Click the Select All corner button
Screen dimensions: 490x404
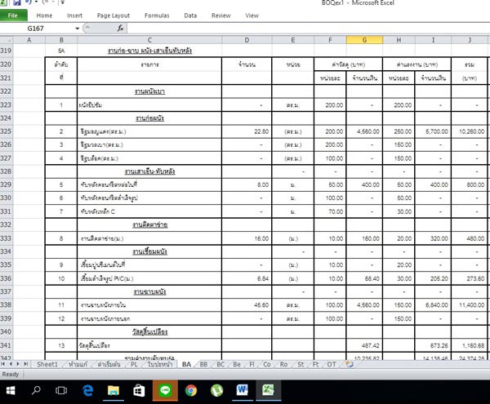[7, 40]
